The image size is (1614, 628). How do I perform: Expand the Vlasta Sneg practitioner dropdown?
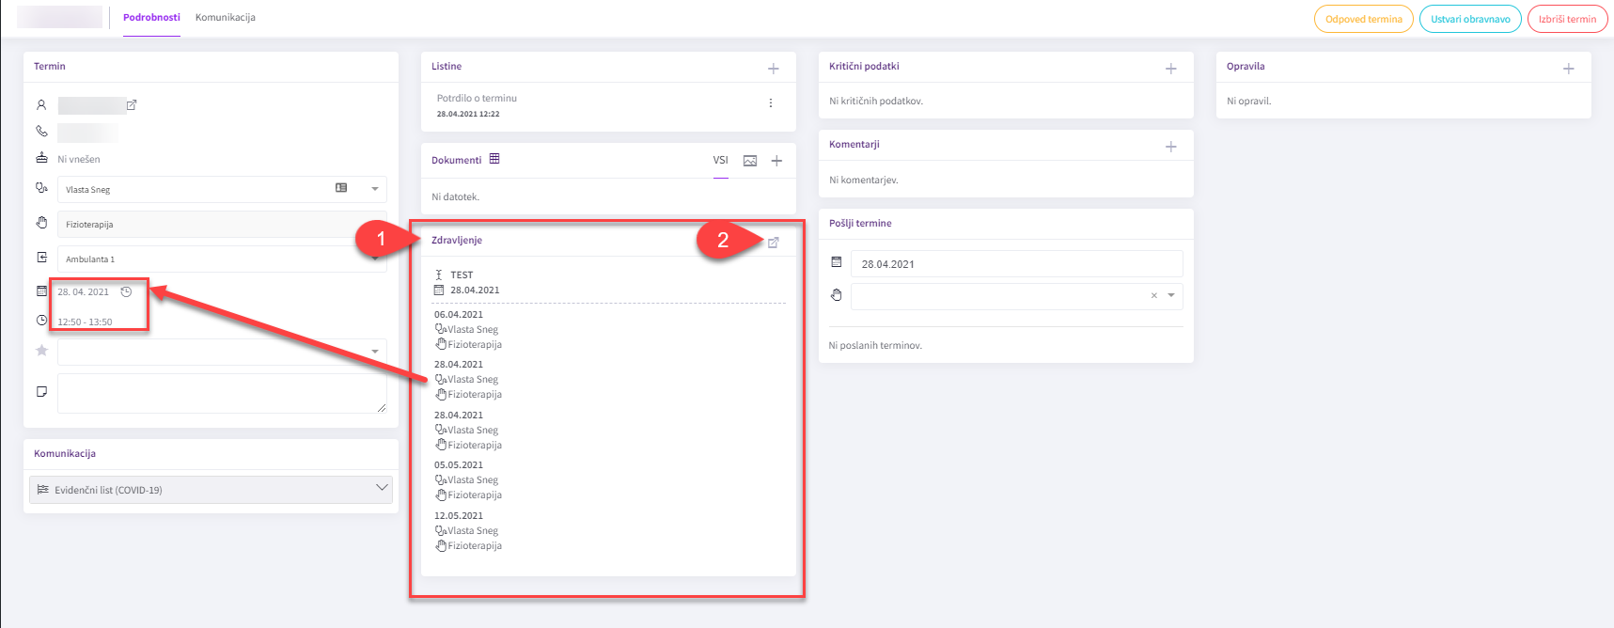374,189
